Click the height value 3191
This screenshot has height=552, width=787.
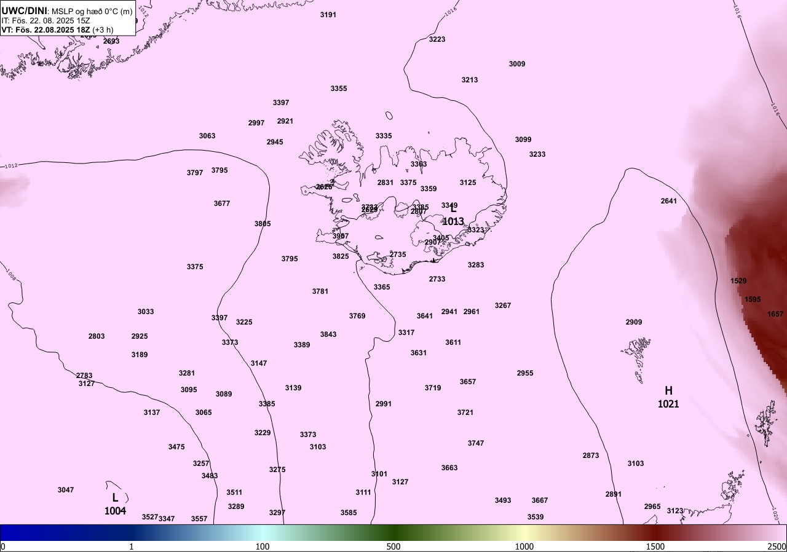[328, 15]
